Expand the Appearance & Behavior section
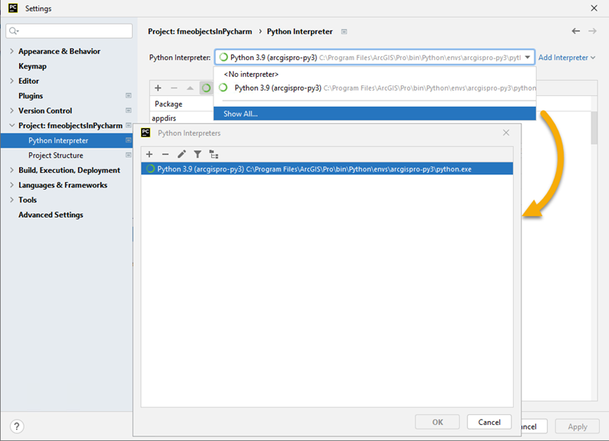This screenshot has height=441, width=609. tap(11, 52)
